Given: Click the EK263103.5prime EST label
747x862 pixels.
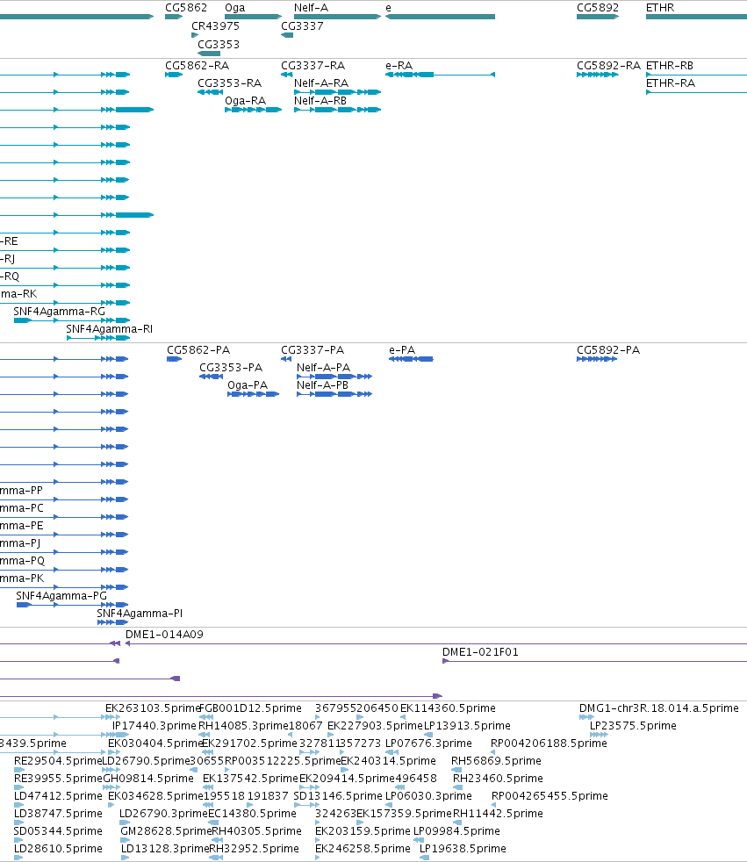Looking at the screenshot, I should [153, 708].
